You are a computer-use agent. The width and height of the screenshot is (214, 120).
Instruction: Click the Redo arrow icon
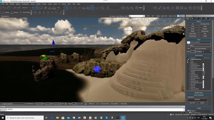click(x=9, y=8)
